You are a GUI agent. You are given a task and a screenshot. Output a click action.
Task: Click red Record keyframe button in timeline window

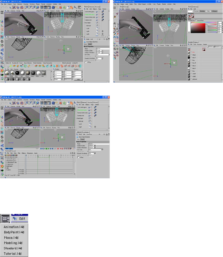(x=58, y=149)
